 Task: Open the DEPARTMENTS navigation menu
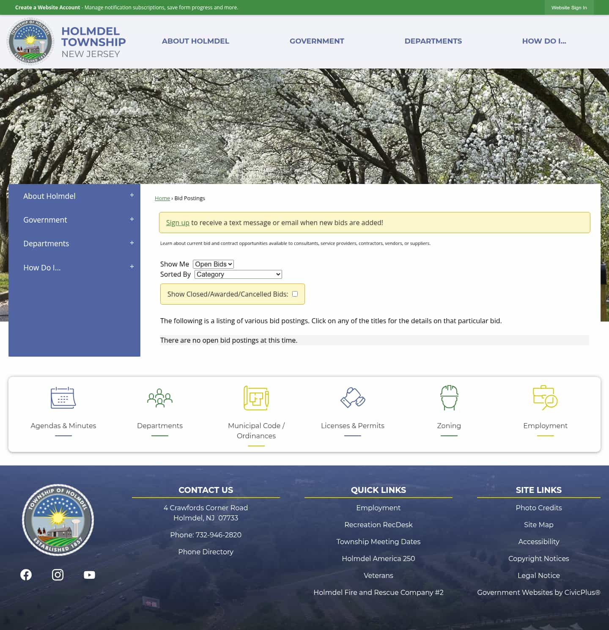click(433, 41)
